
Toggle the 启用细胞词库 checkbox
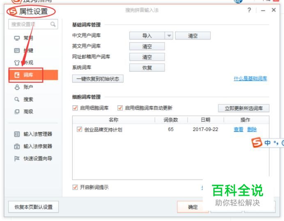[x=75, y=108]
